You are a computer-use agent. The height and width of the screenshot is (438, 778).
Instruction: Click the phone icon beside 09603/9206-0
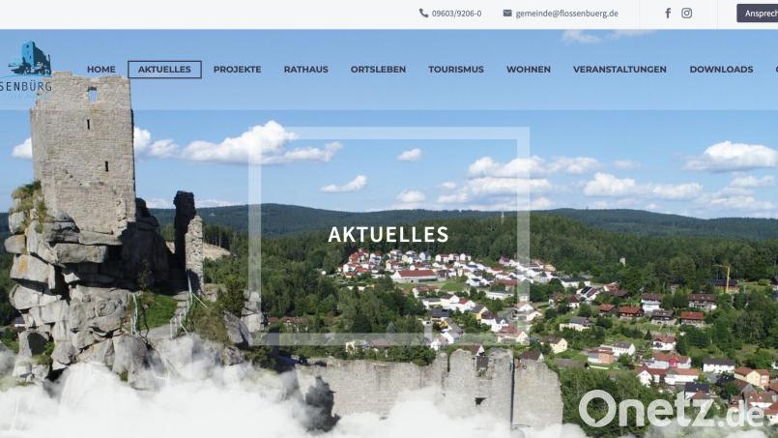click(x=423, y=14)
